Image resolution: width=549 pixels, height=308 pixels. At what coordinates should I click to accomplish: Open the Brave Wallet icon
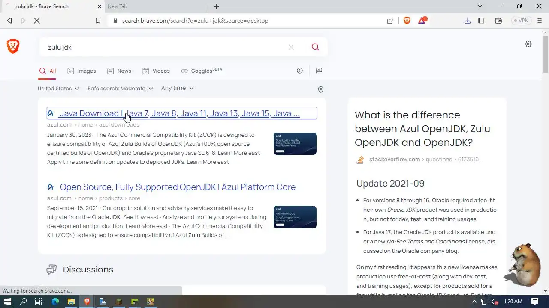(498, 21)
